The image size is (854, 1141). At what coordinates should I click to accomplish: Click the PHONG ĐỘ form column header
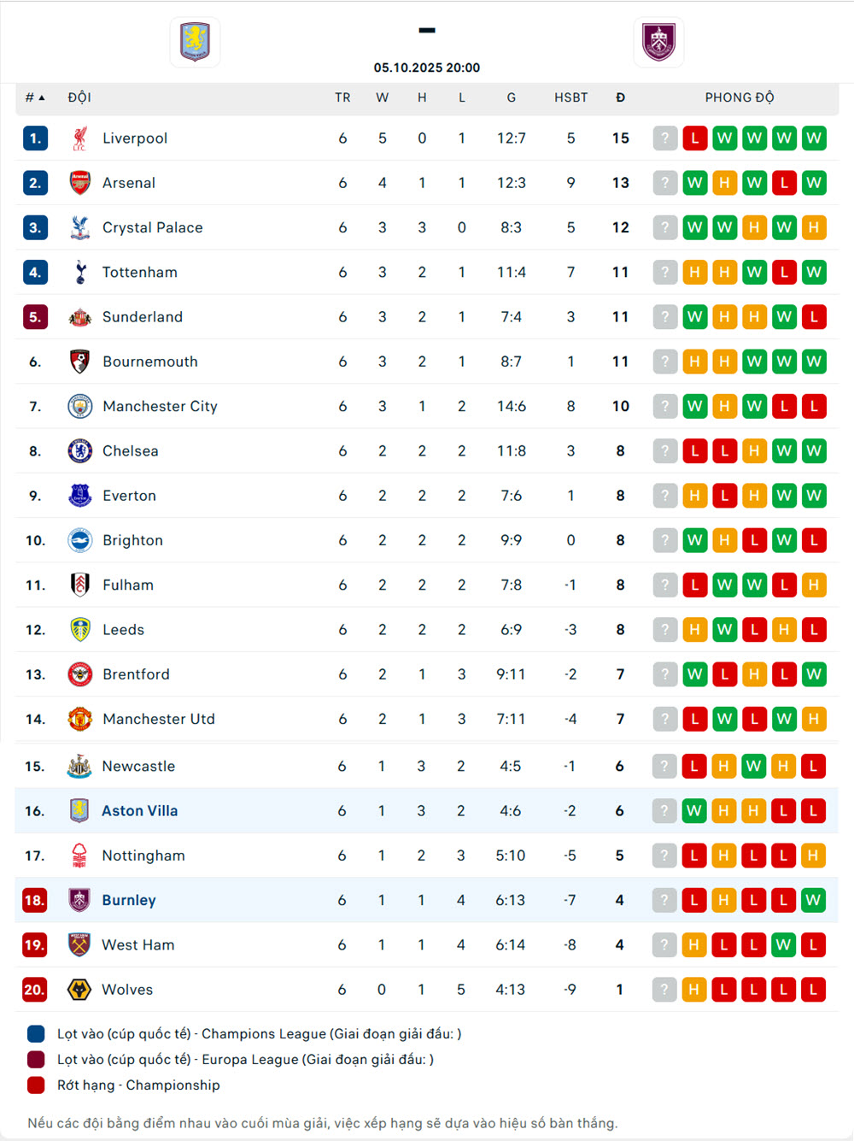(x=740, y=98)
